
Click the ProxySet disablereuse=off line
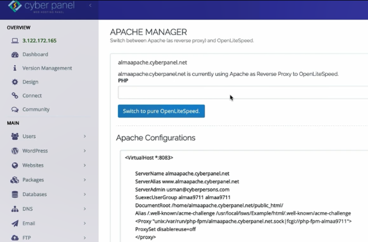[x=165, y=229]
